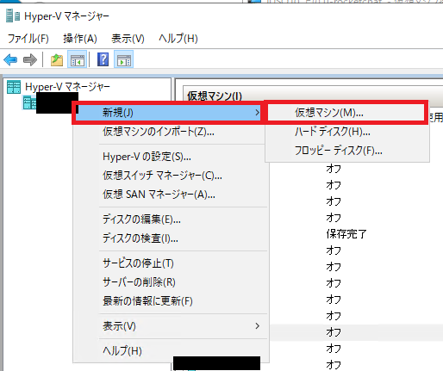Select Hyper-V マネージャー root tree item
443x371 pixels.
click(x=67, y=87)
